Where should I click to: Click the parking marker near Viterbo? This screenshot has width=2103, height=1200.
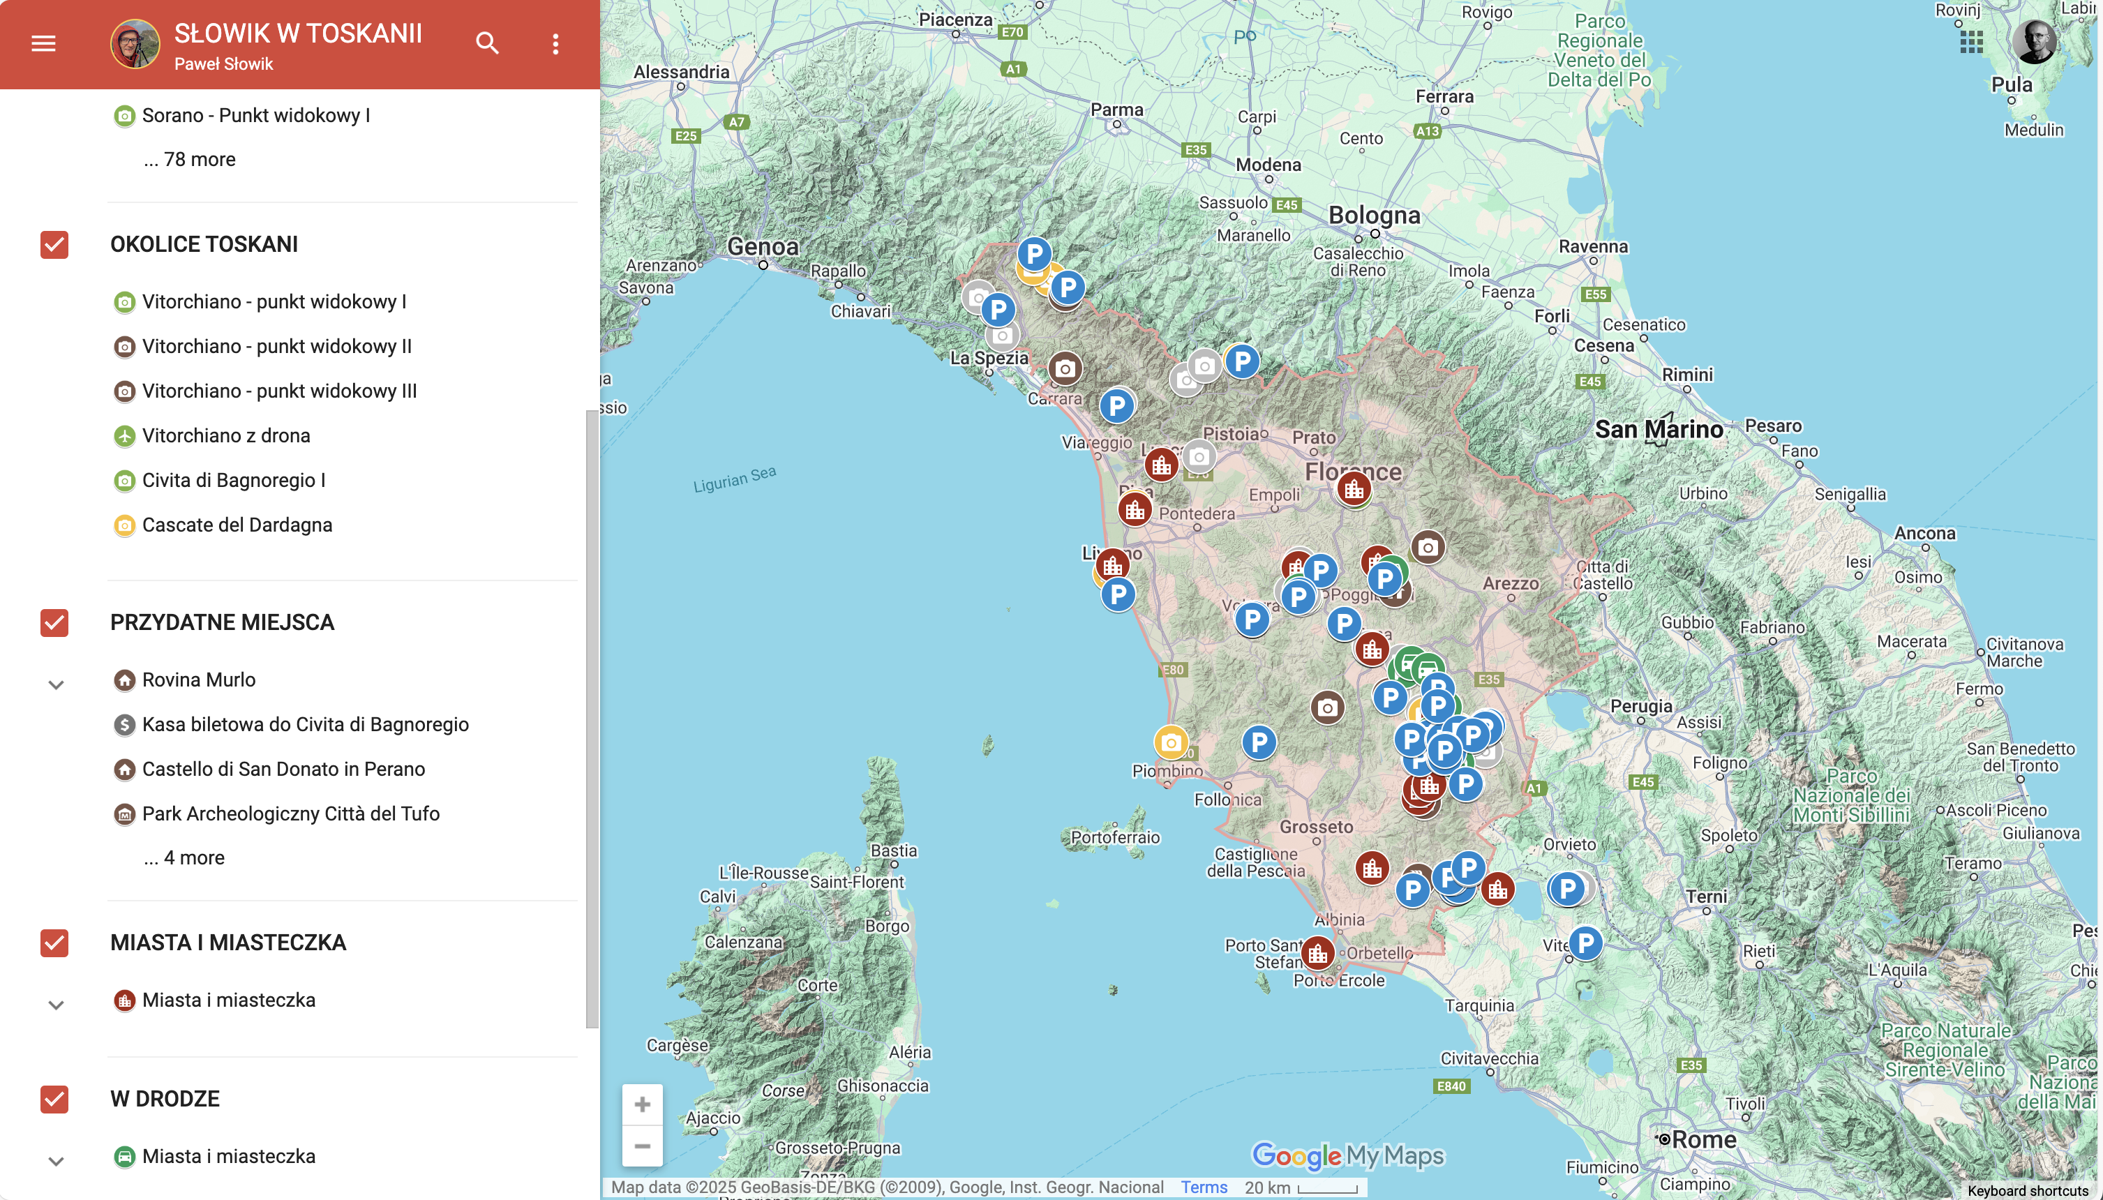(x=1585, y=943)
